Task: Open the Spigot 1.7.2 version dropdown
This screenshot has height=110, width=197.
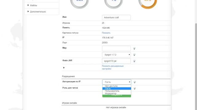Action: tap(116, 55)
